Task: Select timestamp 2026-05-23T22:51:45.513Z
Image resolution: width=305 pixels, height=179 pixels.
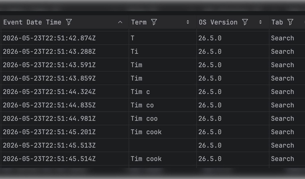Action: click(49, 145)
